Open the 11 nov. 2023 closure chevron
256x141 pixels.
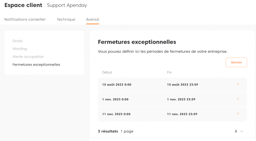[238, 114]
